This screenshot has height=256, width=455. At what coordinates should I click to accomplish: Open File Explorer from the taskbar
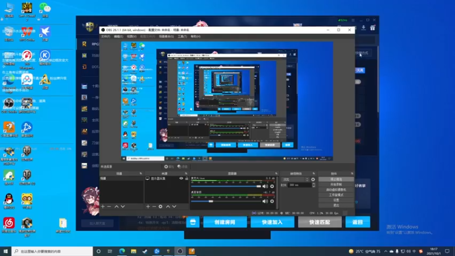(134, 251)
